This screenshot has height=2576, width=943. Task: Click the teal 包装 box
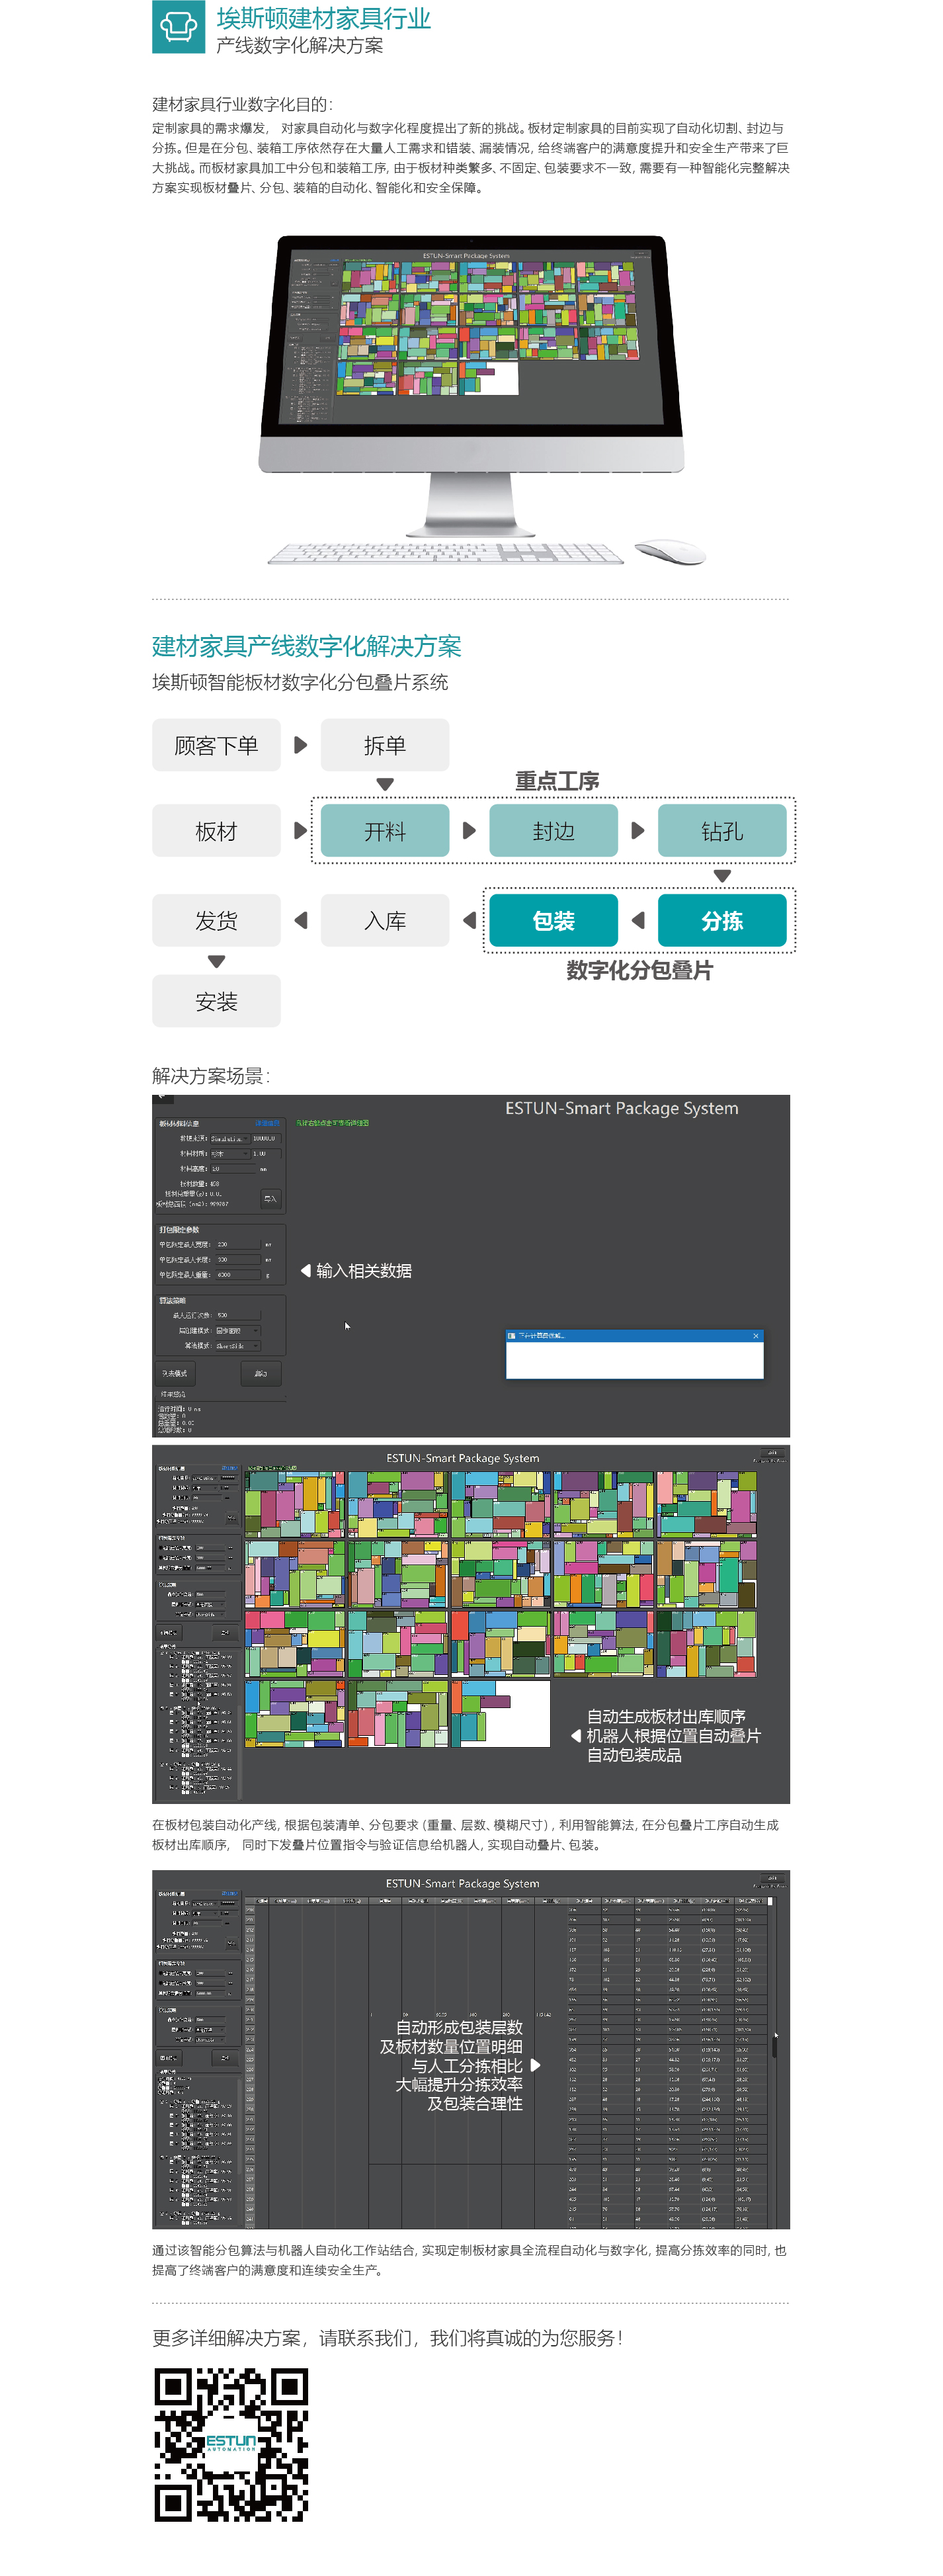point(553,921)
